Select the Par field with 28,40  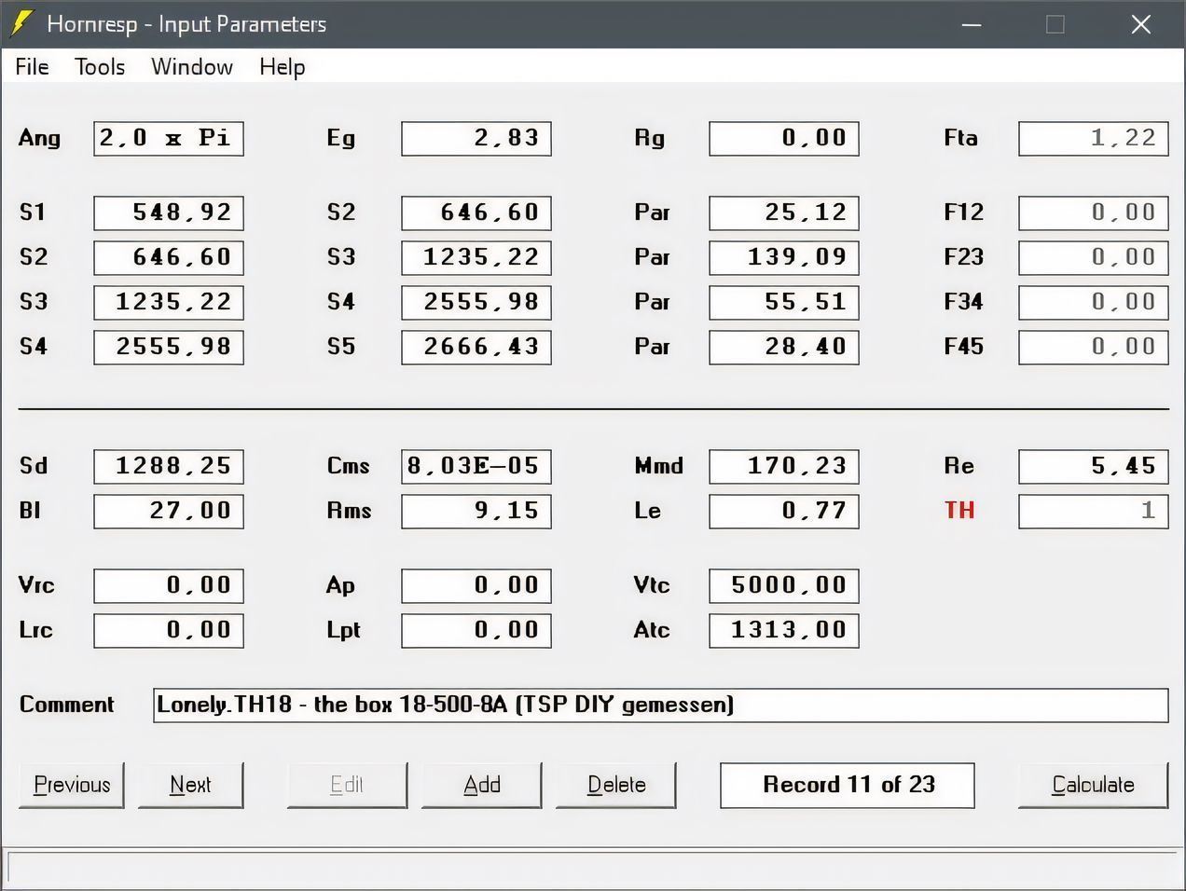[784, 347]
